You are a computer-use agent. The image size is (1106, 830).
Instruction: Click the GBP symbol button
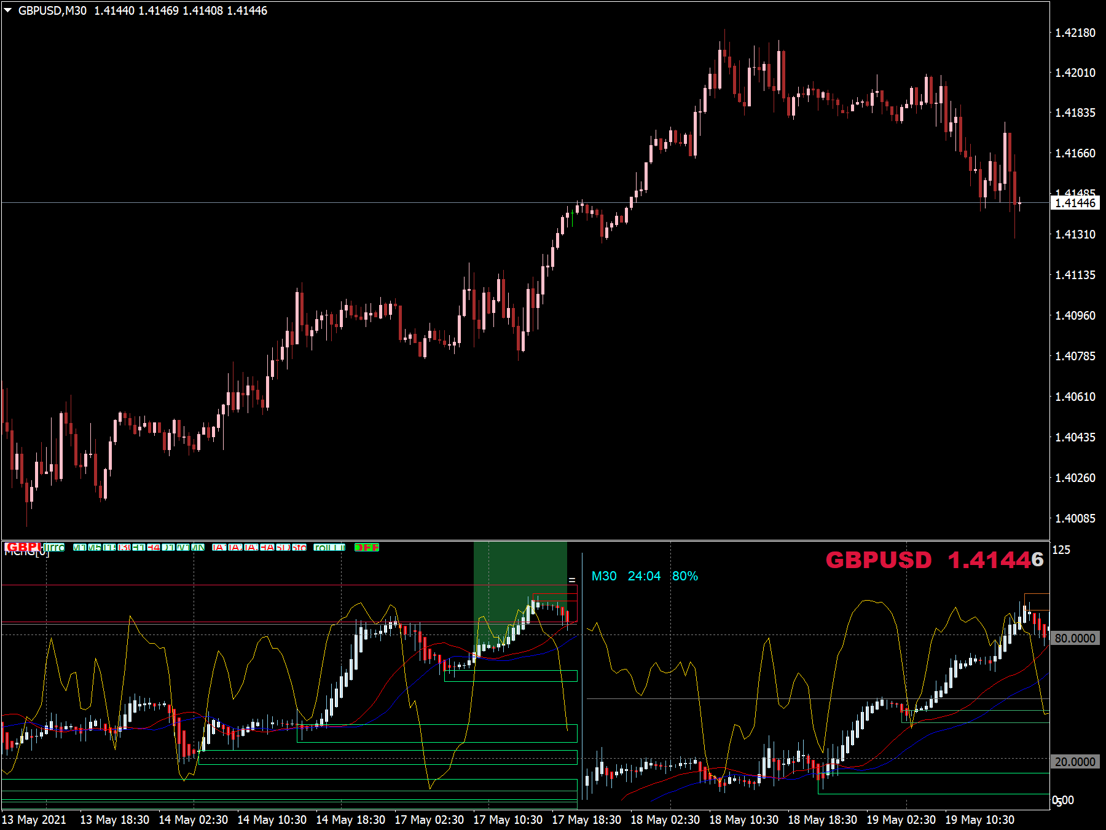pos(22,547)
